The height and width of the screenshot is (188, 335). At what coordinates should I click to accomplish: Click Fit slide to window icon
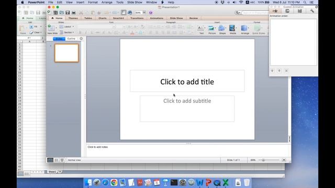284,160
